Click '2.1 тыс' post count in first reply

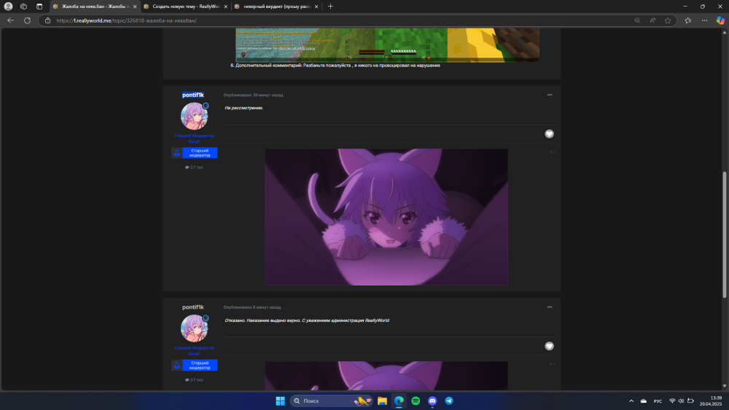(x=195, y=167)
